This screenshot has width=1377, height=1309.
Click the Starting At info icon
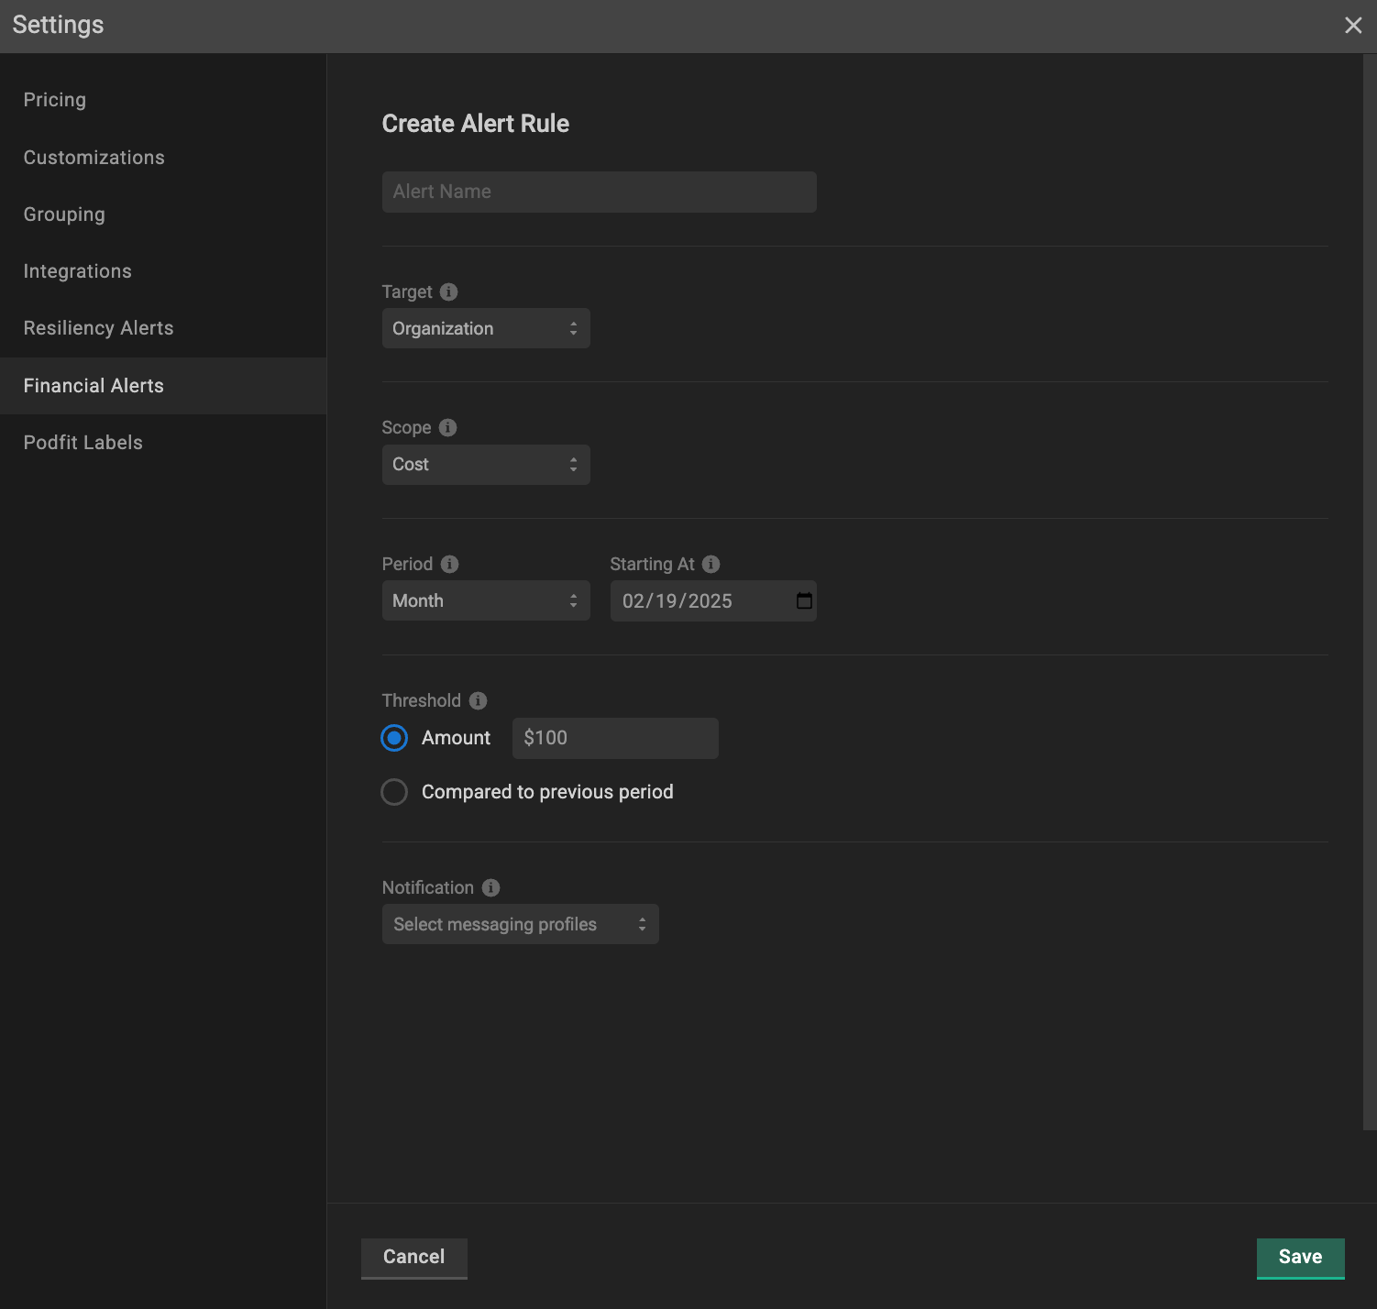pos(711,564)
